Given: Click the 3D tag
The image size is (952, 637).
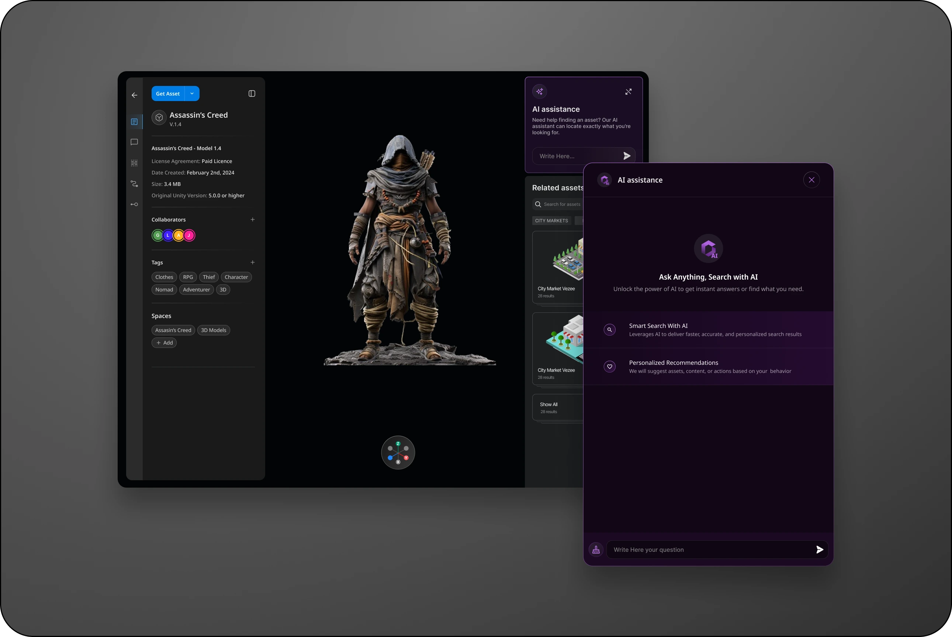Looking at the screenshot, I should (223, 290).
